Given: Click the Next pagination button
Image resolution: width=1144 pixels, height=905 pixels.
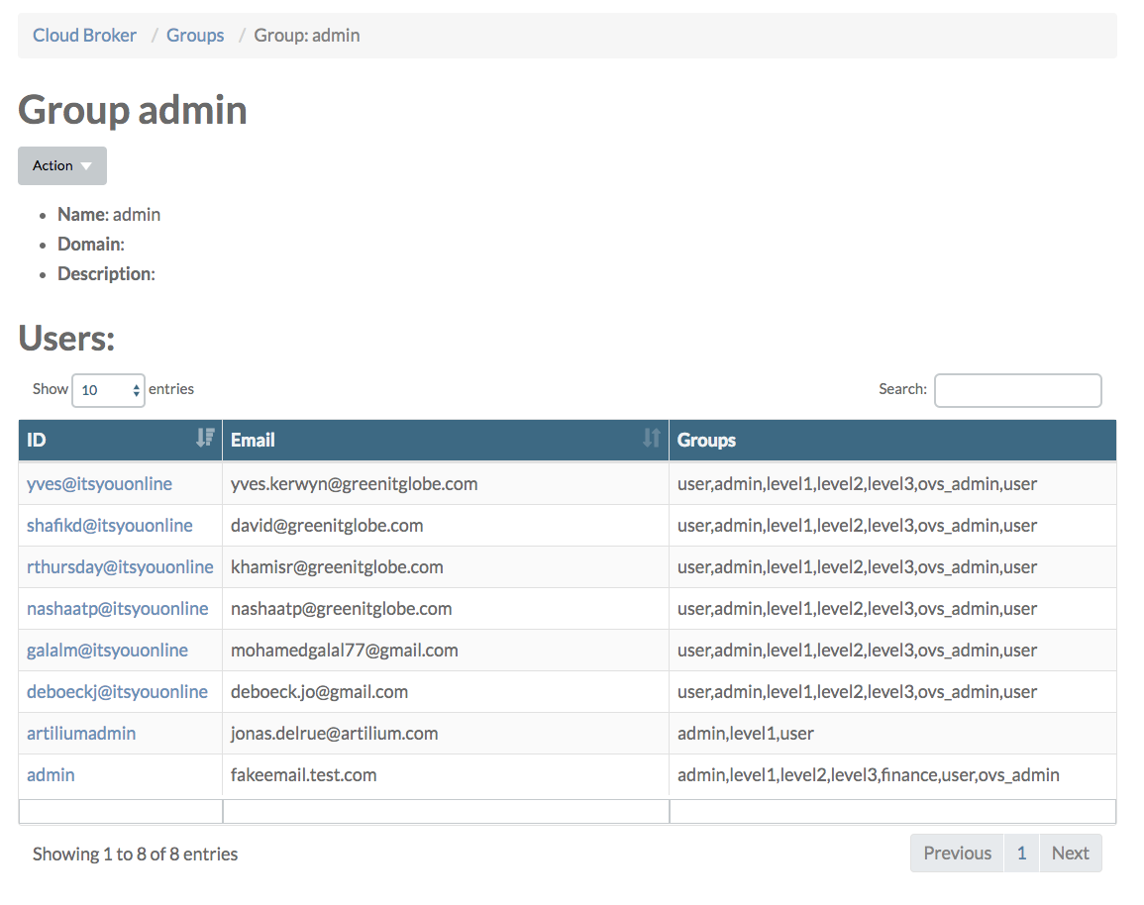Looking at the screenshot, I should pyautogui.click(x=1070, y=854).
